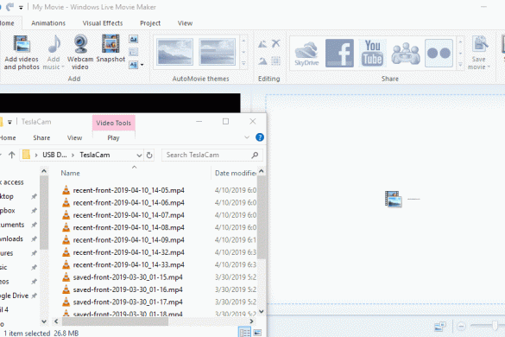This screenshot has width=505, height=337.
Task: Go up one folder level
Action: tap(11, 156)
